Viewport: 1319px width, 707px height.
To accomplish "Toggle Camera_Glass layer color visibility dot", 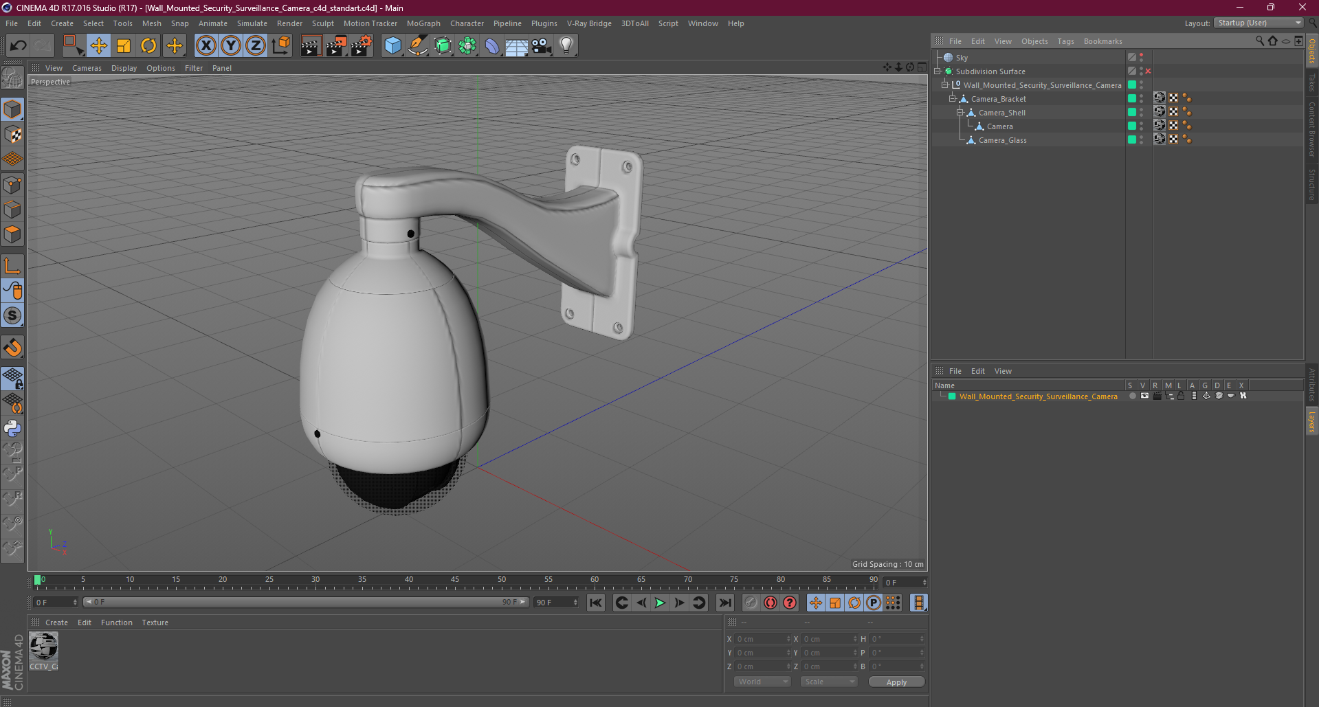I will click(x=1132, y=139).
